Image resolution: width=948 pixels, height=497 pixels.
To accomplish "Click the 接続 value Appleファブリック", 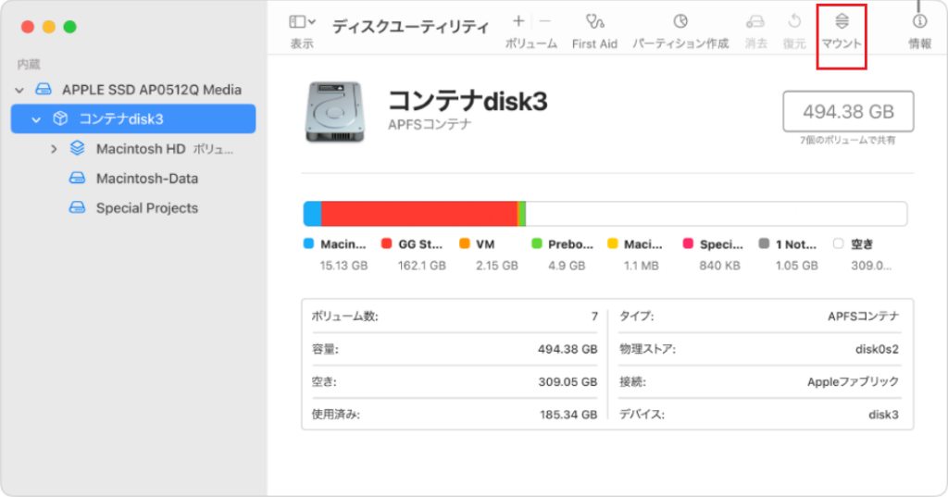I will (x=853, y=381).
